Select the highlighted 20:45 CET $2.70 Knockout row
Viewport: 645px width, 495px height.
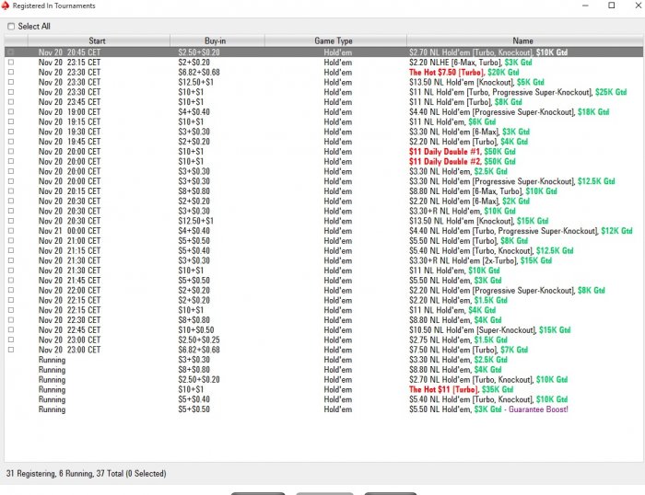(323, 52)
